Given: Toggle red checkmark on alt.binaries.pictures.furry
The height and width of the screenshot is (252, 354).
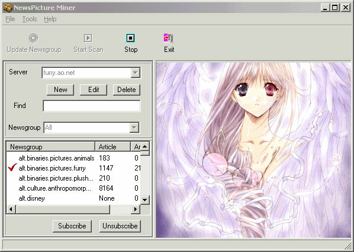Looking at the screenshot, I should tap(12, 168).
